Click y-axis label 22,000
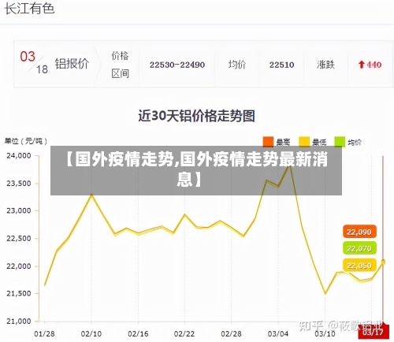This screenshot has width=394, height=342. tap(19, 266)
